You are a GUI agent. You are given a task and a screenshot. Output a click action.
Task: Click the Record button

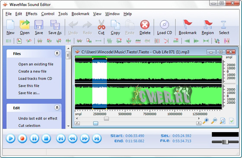(x=22, y=138)
